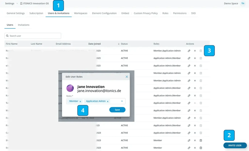This screenshot has height=151, width=249.
Task: Click the sort arrow beside the Status column
Action: 119,44
